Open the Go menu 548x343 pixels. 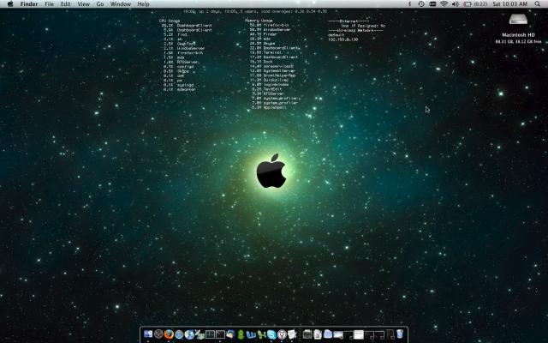tap(100, 3)
